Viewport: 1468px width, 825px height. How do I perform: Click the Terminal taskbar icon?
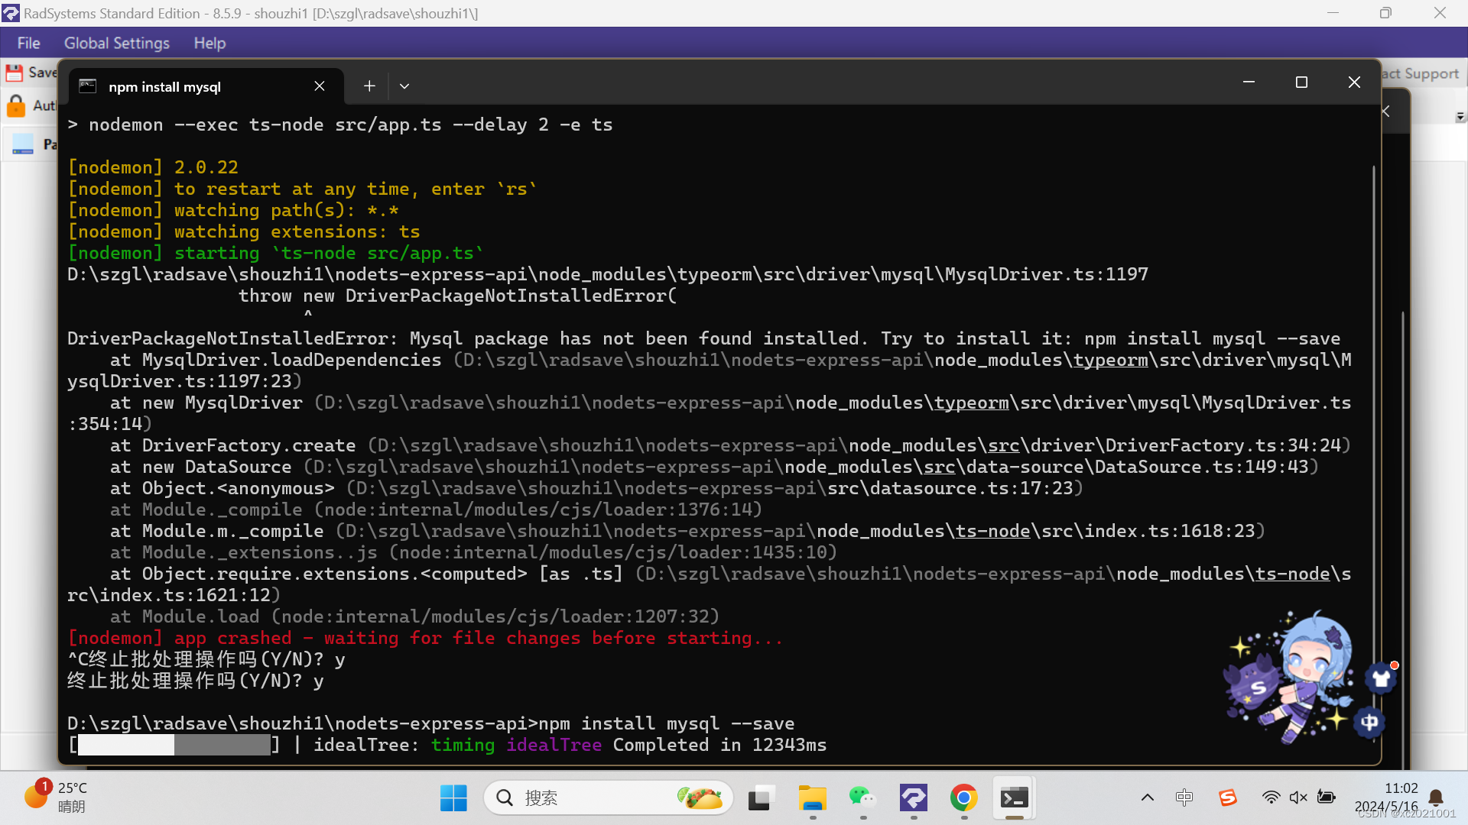click(1014, 798)
